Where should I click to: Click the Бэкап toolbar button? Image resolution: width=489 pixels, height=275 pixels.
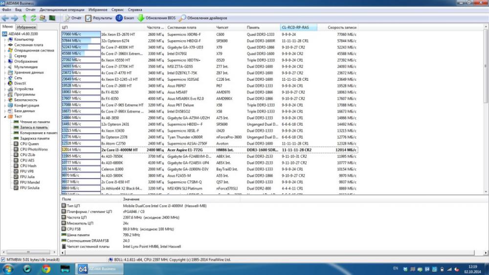[125, 18]
